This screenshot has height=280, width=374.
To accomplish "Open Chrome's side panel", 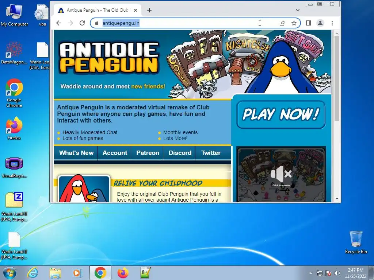I will [308, 23].
